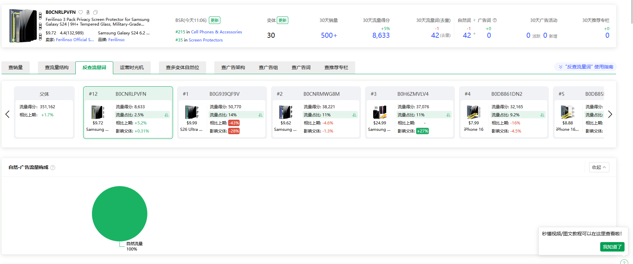The height and width of the screenshot is (264, 633).
Task: Click the variant count 30 under 变体
Action: point(271,35)
